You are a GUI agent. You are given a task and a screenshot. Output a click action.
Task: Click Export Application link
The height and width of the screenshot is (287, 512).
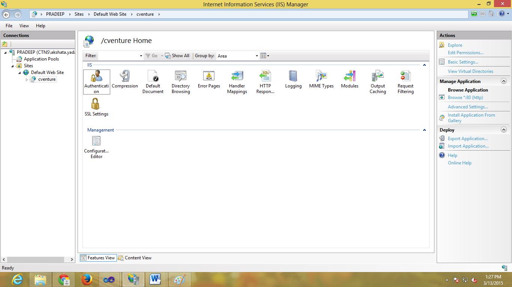coord(468,139)
